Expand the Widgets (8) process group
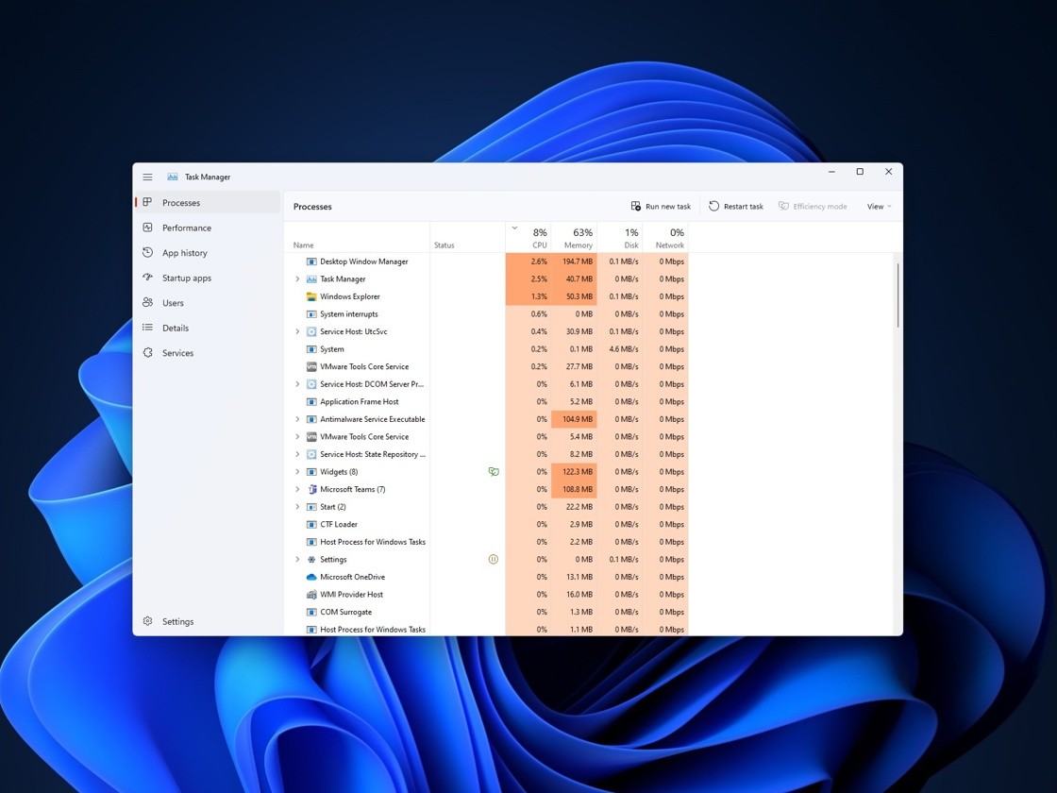 point(297,472)
